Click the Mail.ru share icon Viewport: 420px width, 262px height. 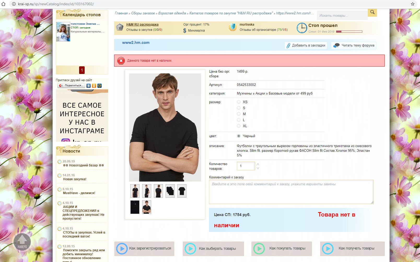coord(100,86)
